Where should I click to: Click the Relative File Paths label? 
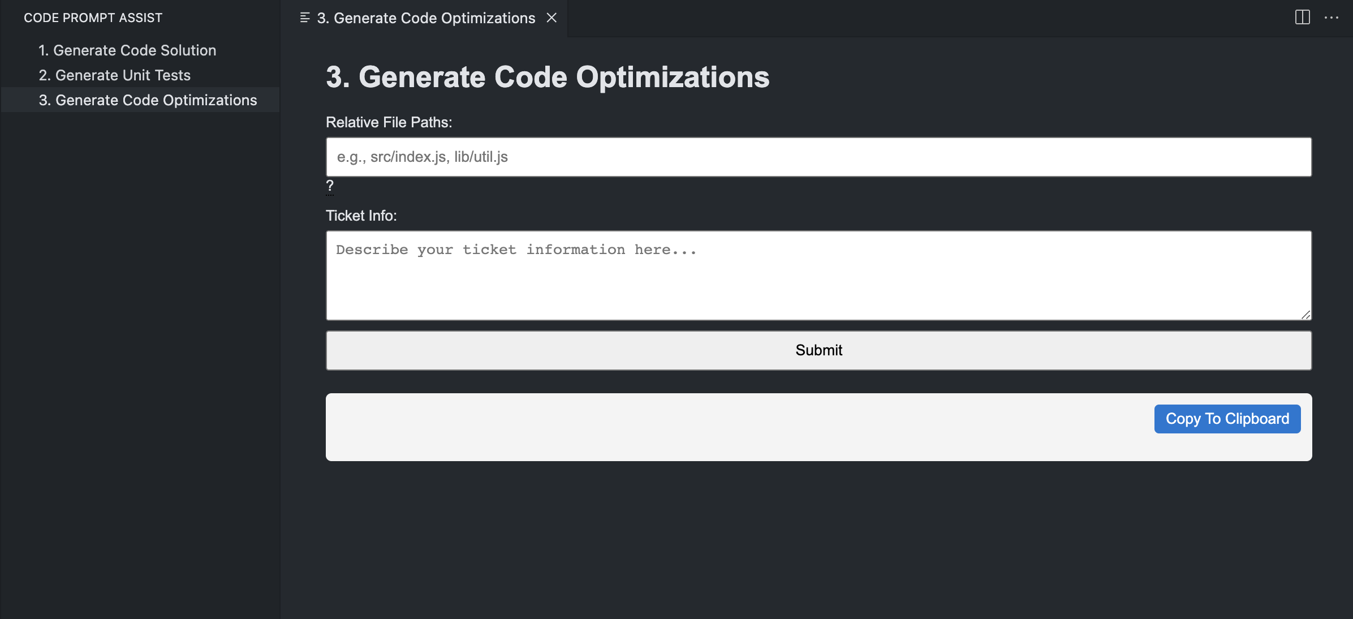(389, 122)
